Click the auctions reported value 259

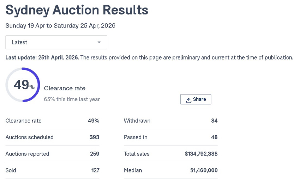[x=94, y=154]
